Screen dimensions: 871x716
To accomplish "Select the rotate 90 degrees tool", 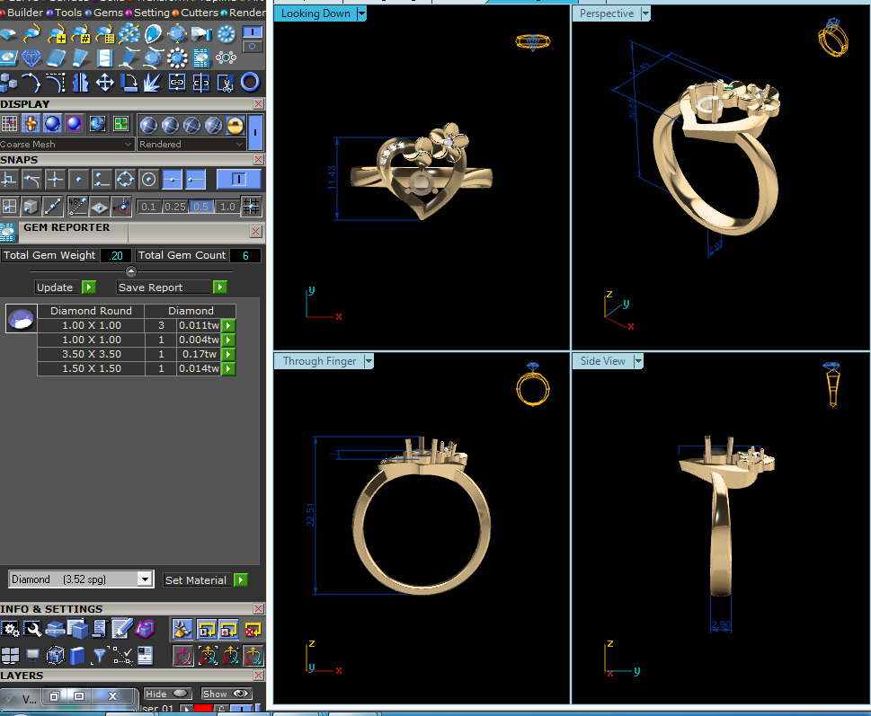I will point(129,83).
